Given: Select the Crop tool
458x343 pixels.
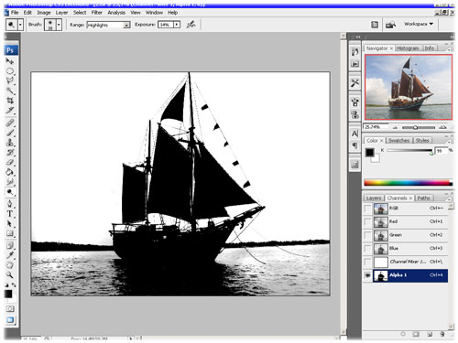Looking at the screenshot, I should click(10, 101).
